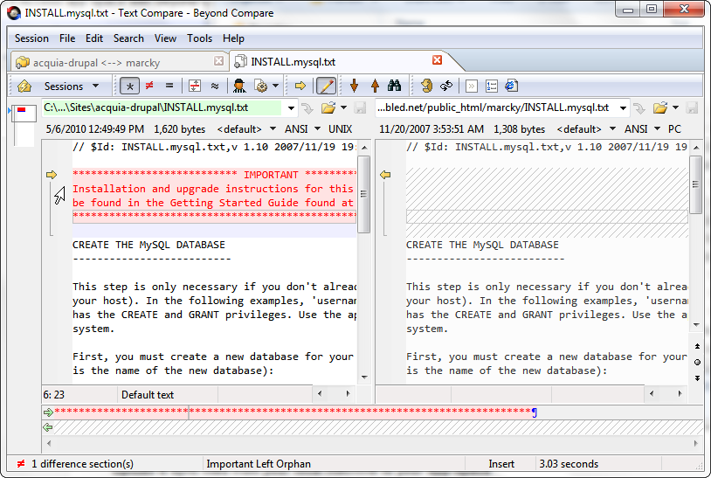Toggle the Edit pencil mode
Image resolution: width=711 pixels, height=478 pixels.
(x=326, y=86)
